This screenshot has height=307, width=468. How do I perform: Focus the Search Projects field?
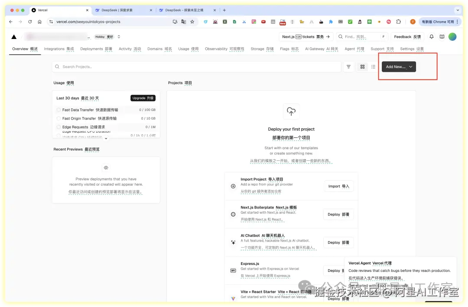tap(196, 67)
